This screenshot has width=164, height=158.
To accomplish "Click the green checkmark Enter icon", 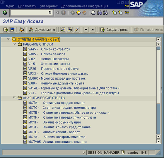I will tap(5, 13).
